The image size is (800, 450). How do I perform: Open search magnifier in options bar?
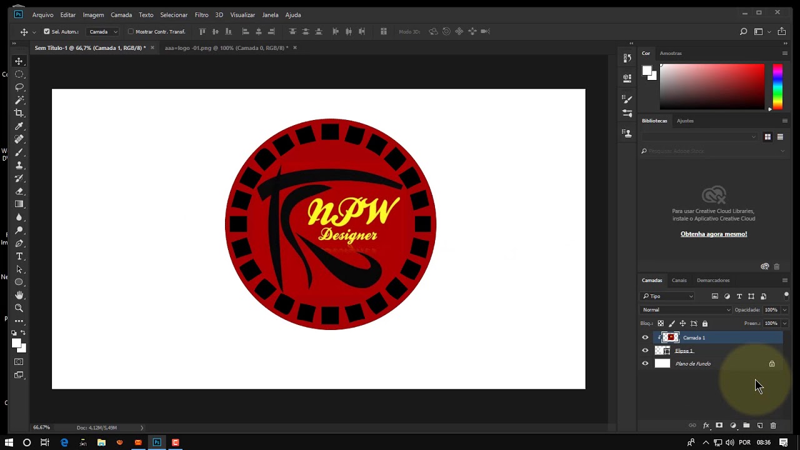click(x=743, y=31)
